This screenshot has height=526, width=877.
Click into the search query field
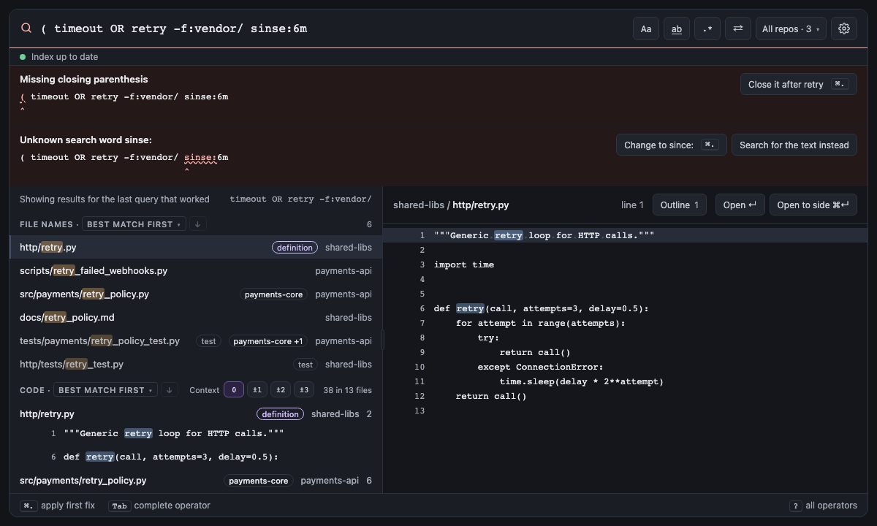[x=333, y=28]
